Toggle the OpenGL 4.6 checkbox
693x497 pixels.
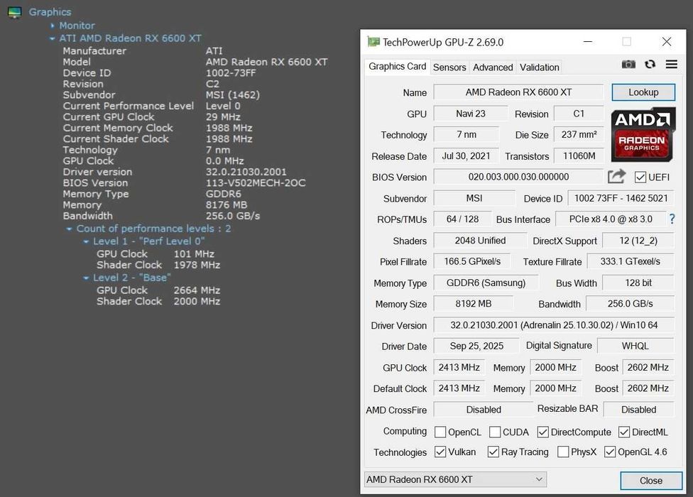click(610, 452)
